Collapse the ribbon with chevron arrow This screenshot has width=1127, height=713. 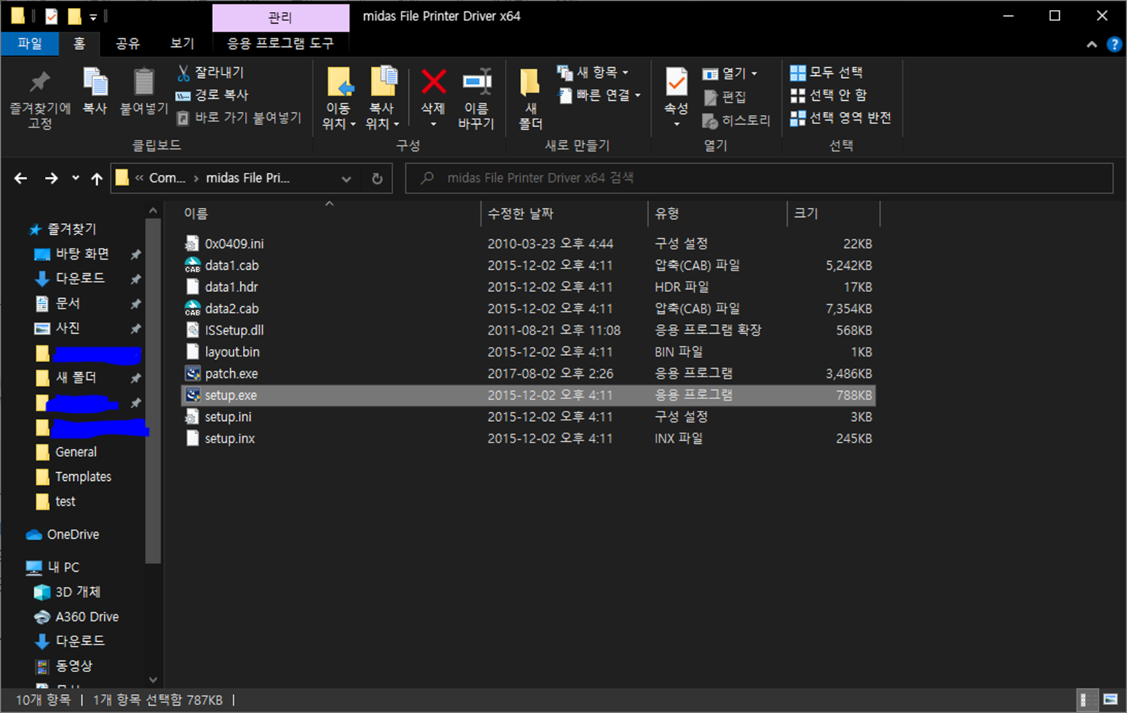(x=1091, y=44)
